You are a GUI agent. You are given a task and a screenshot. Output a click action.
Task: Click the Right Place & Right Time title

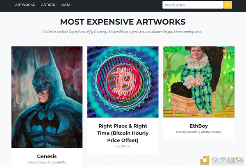point(123,133)
